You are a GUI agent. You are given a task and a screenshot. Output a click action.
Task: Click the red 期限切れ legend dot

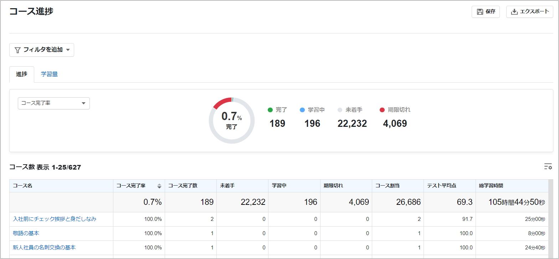click(382, 110)
